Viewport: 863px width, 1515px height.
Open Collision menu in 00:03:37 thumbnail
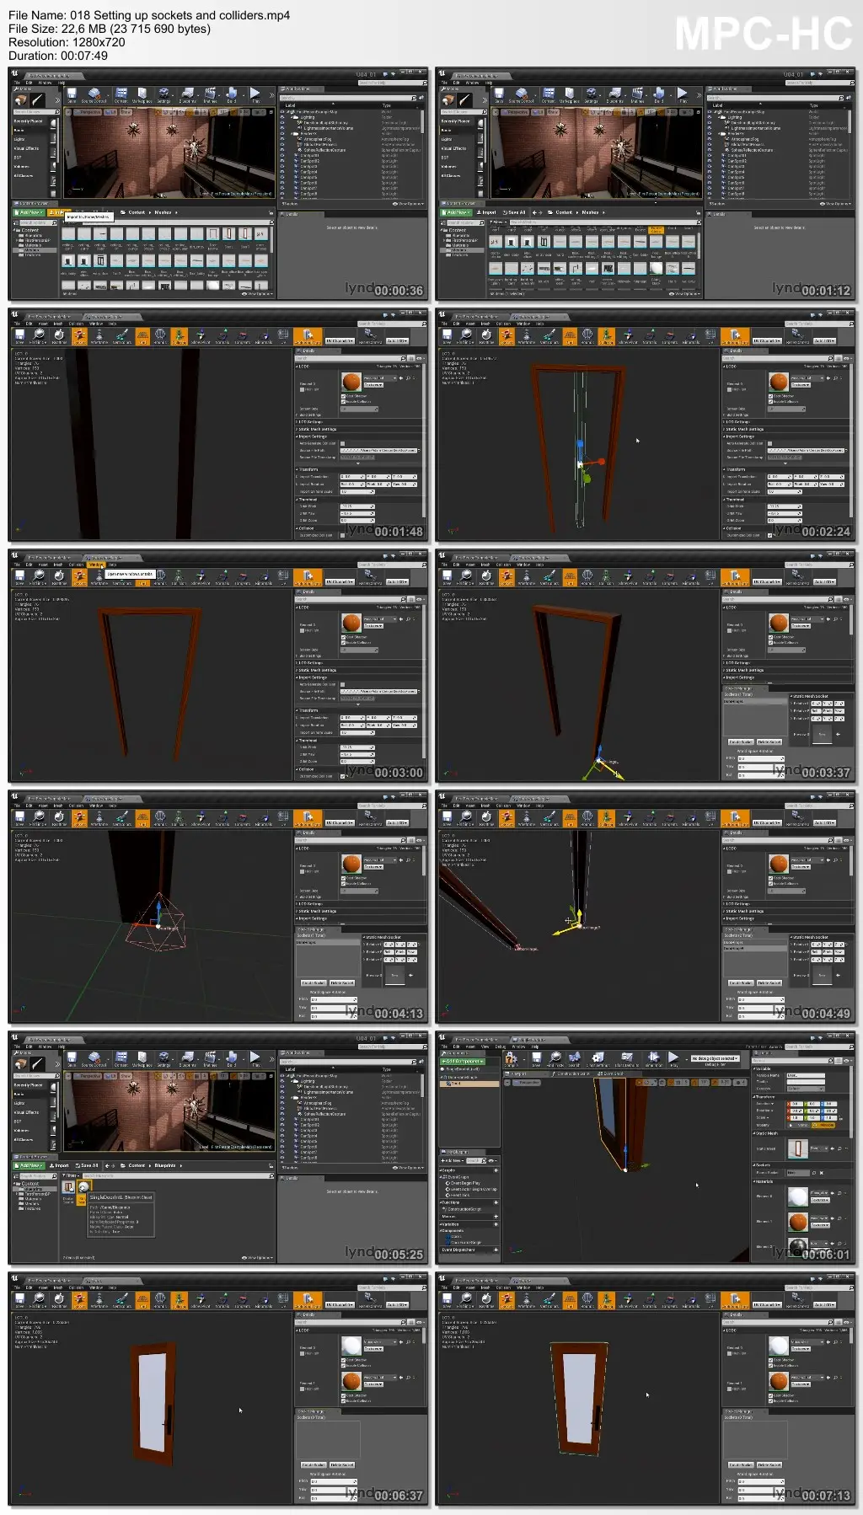pos(503,565)
